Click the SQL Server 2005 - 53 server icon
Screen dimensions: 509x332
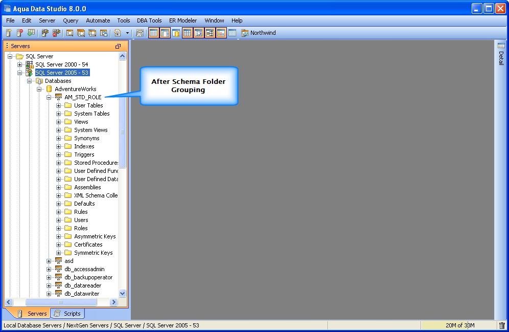30,73
